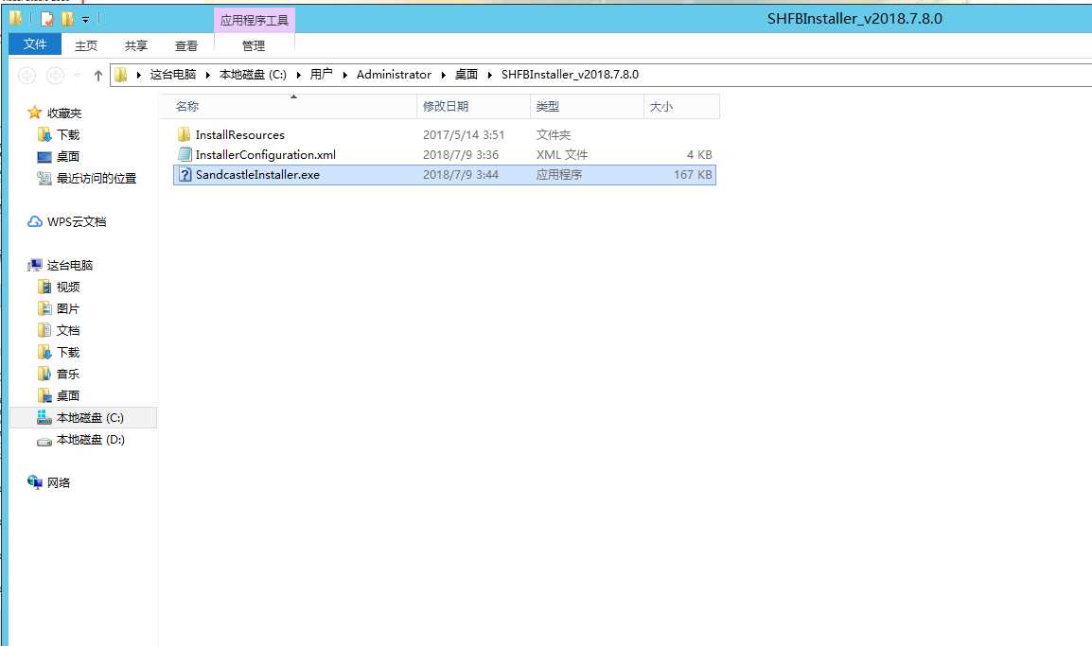
Task: Open the 文件 ribbon tab
Action: (x=35, y=44)
